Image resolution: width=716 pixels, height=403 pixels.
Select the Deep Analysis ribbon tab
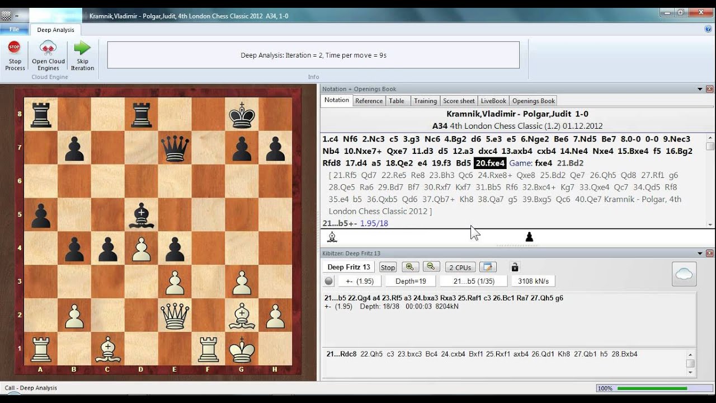point(55,30)
